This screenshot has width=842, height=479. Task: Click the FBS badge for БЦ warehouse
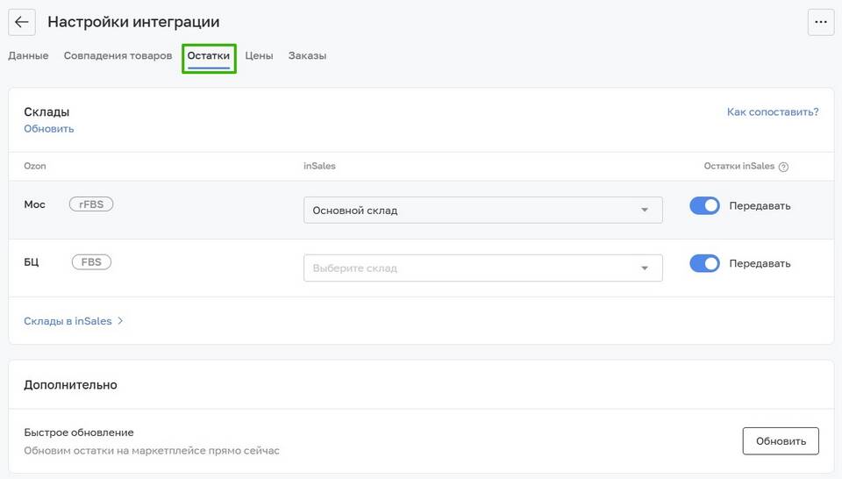(x=91, y=262)
